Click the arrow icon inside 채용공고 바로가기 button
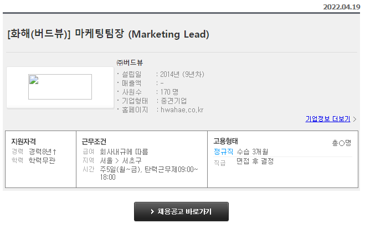 [x=152, y=211]
